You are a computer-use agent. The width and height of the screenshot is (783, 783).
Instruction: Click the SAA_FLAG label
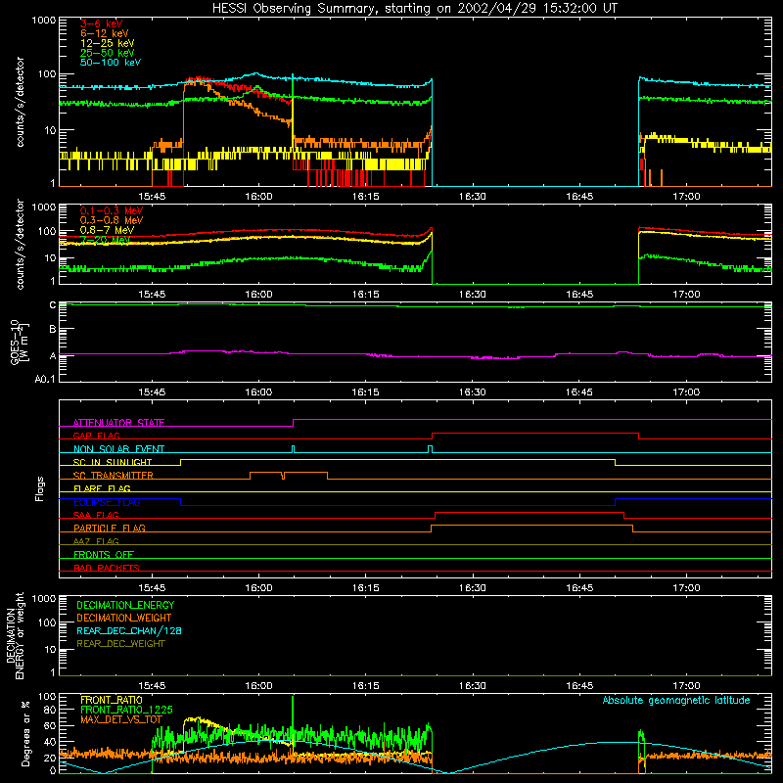coord(96,515)
